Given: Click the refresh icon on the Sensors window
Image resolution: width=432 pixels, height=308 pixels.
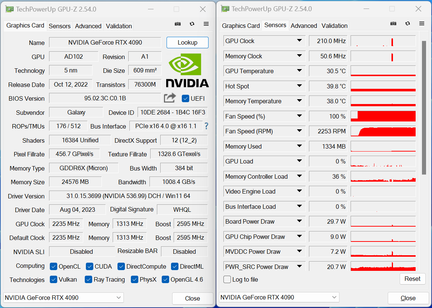Looking at the screenshot, I should (407, 23).
